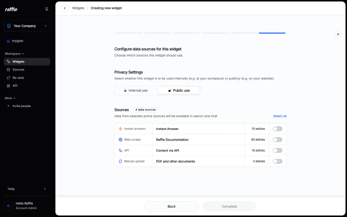Collapse the More section
The height and width of the screenshot is (217, 347).
tap(10, 98)
